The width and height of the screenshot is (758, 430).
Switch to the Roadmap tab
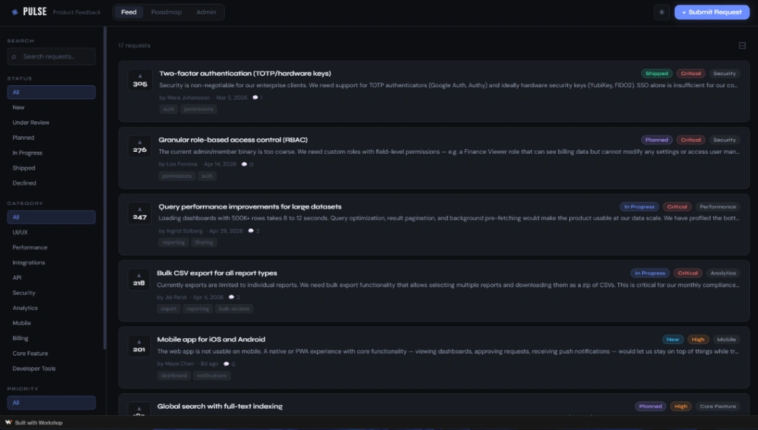(x=166, y=12)
